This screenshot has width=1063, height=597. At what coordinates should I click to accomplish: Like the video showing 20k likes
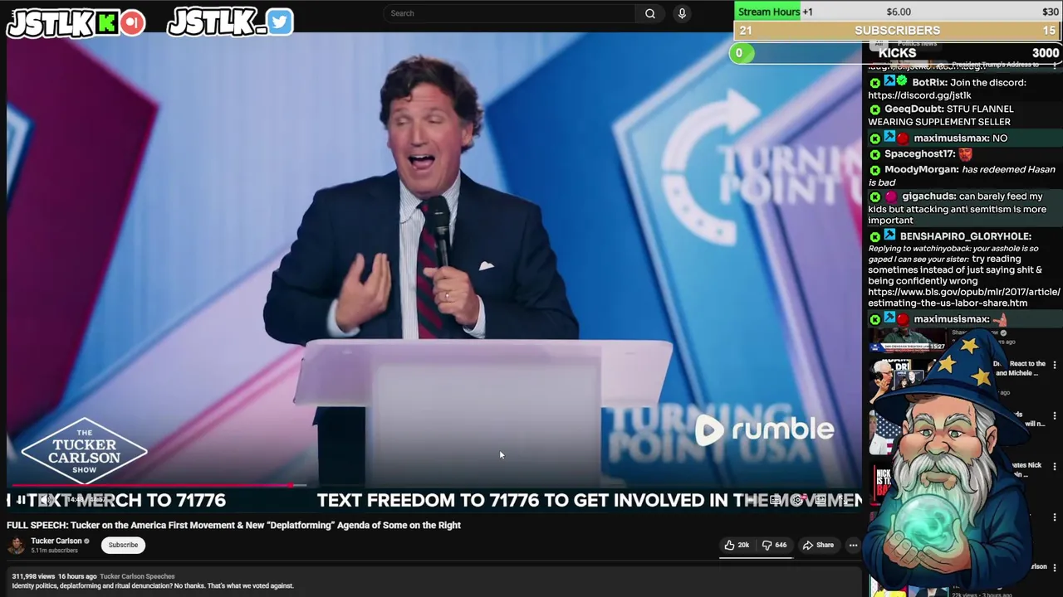(x=737, y=545)
